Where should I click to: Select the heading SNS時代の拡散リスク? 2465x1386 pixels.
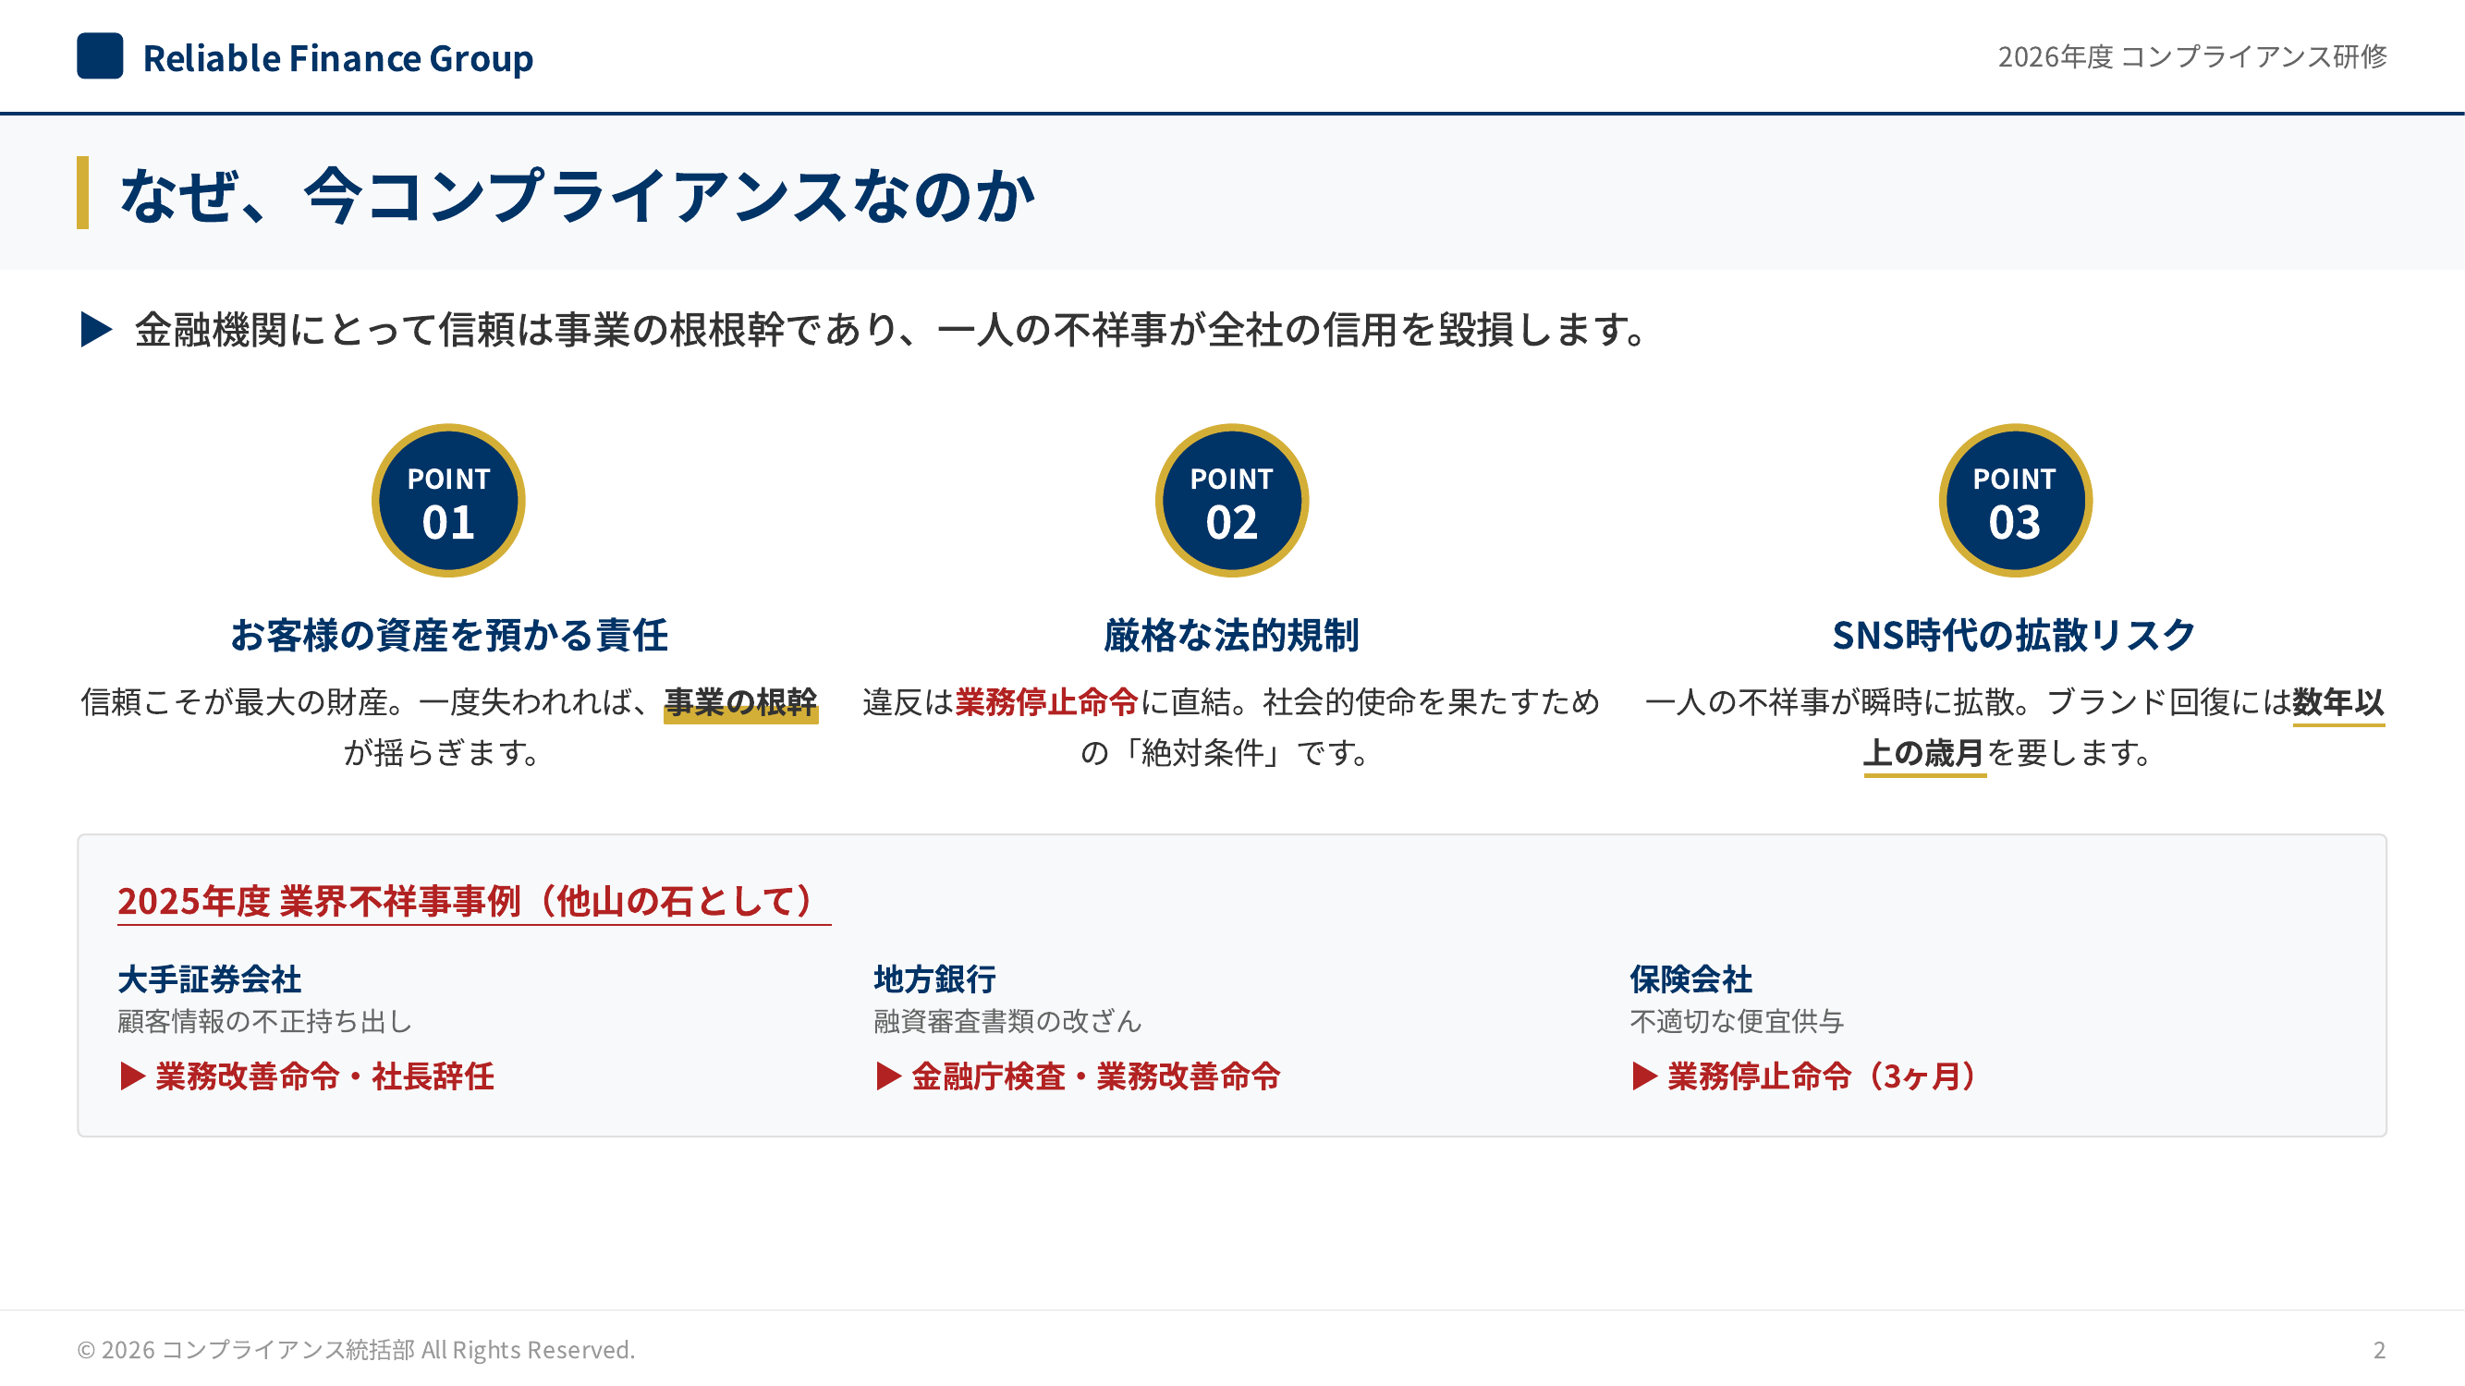2013,635
